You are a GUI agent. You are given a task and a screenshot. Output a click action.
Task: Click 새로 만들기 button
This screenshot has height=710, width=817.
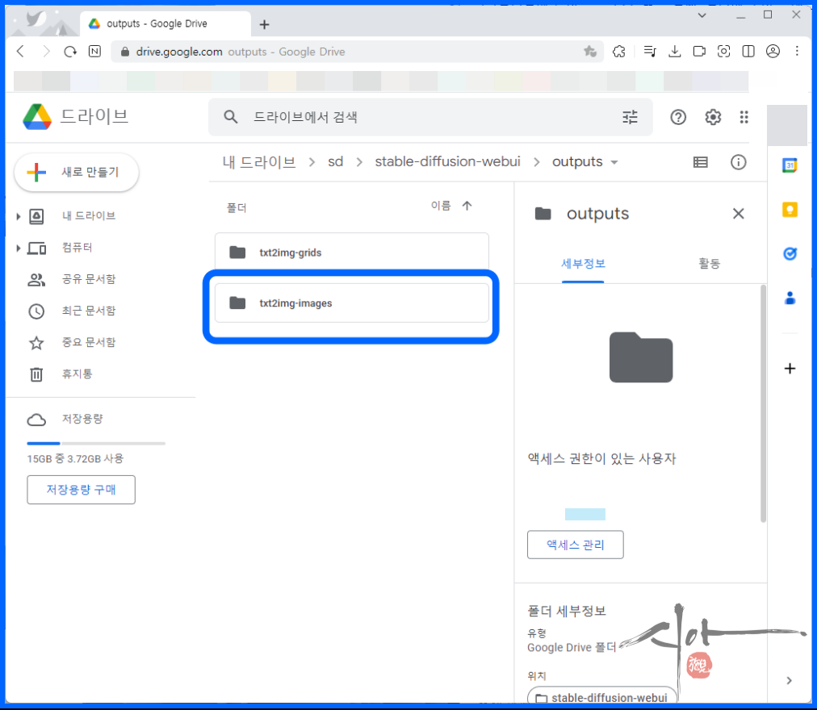[x=77, y=173]
